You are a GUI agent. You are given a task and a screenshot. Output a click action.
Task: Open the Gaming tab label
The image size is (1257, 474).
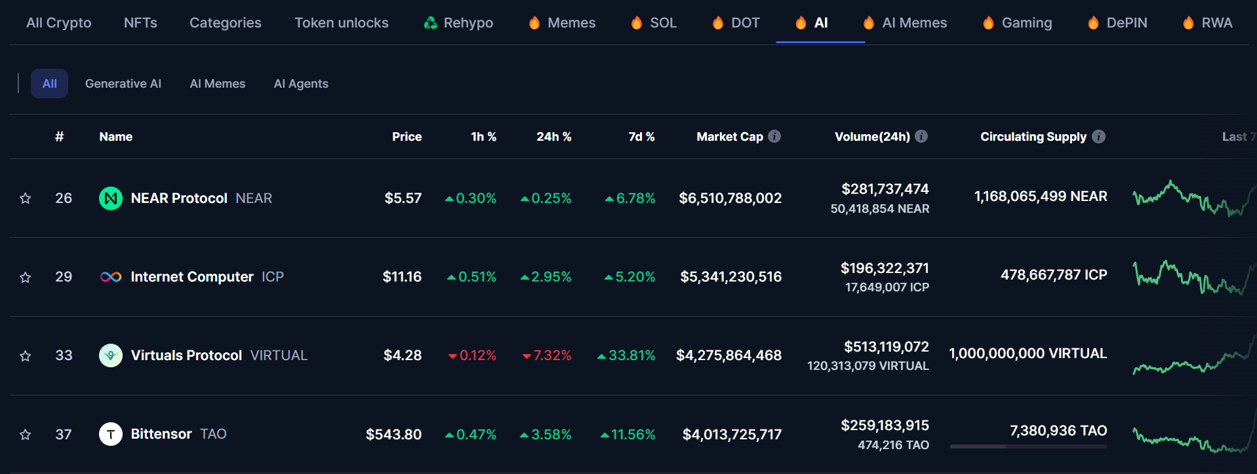pyautogui.click(x=1027, y=23)
